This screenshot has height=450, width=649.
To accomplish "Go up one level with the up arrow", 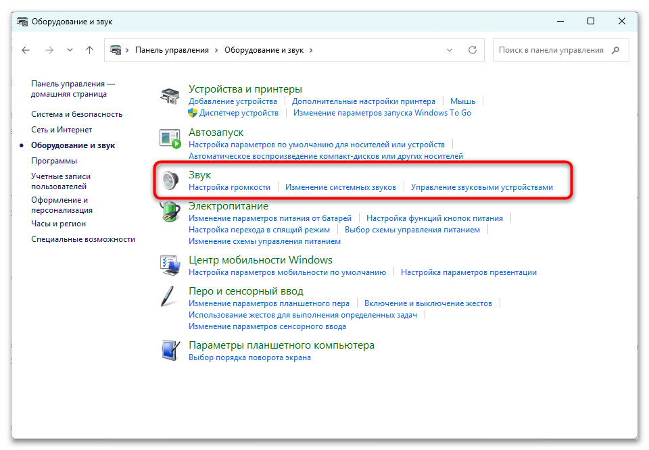I will point(89,50).
